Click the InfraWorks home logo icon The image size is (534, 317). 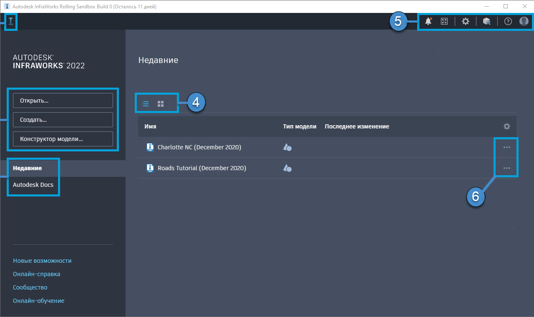point(11,21)
